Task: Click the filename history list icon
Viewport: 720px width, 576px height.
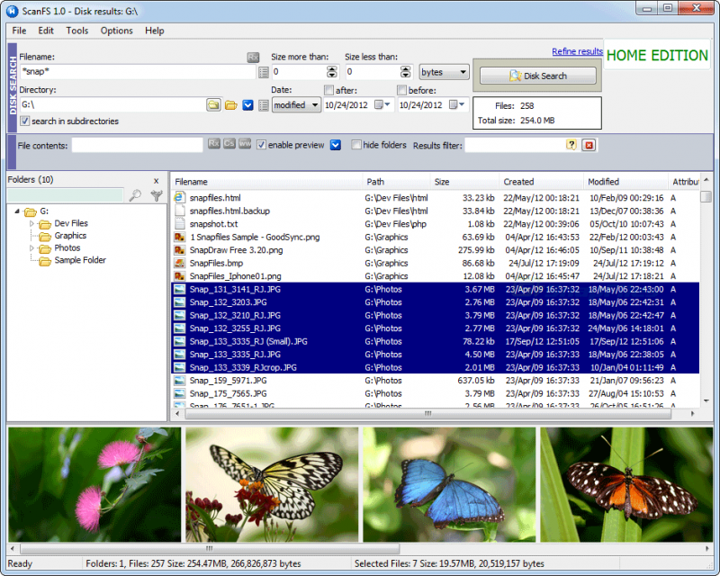Action: [x=264, y=72]
